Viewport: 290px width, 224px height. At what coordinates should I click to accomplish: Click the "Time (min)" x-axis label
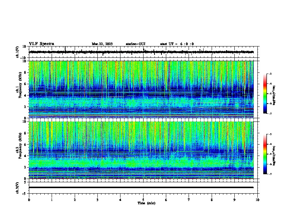146,203
